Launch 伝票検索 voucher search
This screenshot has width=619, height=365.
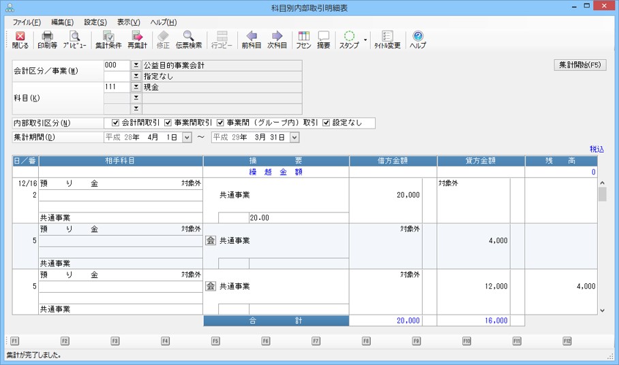[x=188, y=39]
